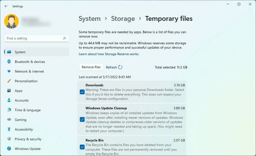Click the Total selected: 11.2 GB text
The width and height of the screenshot is (256, 156).
171,67
